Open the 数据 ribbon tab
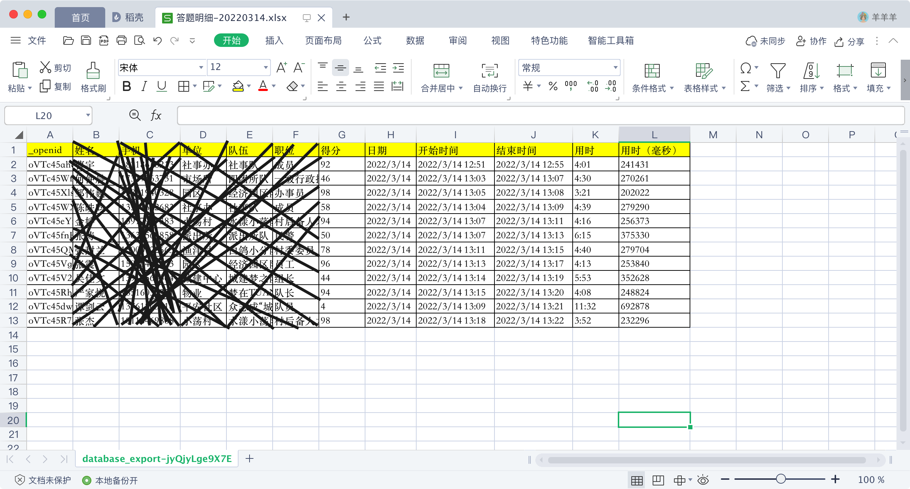The image size is (910, 489). click(x=415, y=41)
